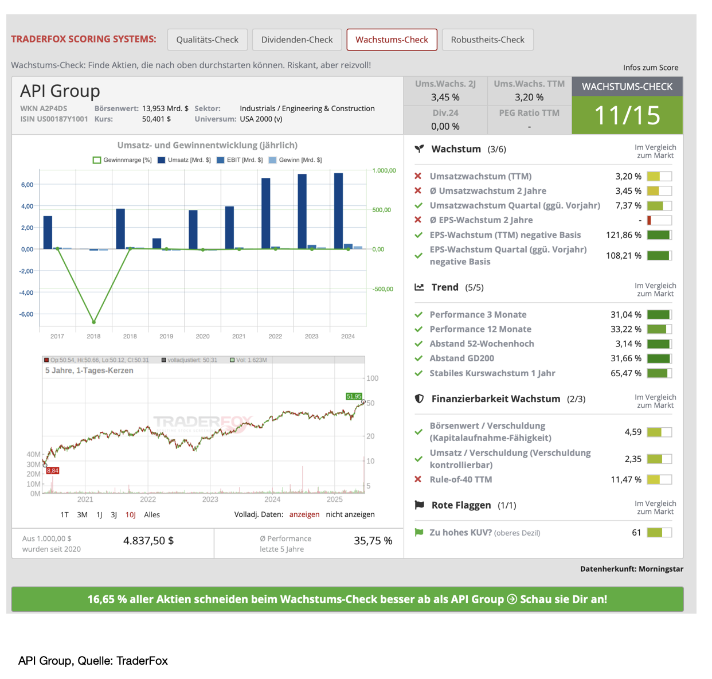Click the line-chart icon beside Trend heading
Image resolution: width=712 pixels, height=679 pixels.
click(x=420, y=287)
